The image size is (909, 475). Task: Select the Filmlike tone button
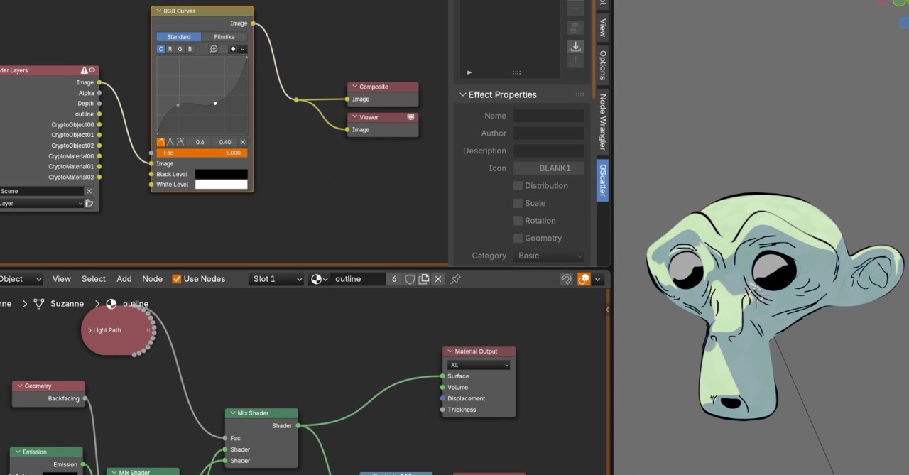224,37
